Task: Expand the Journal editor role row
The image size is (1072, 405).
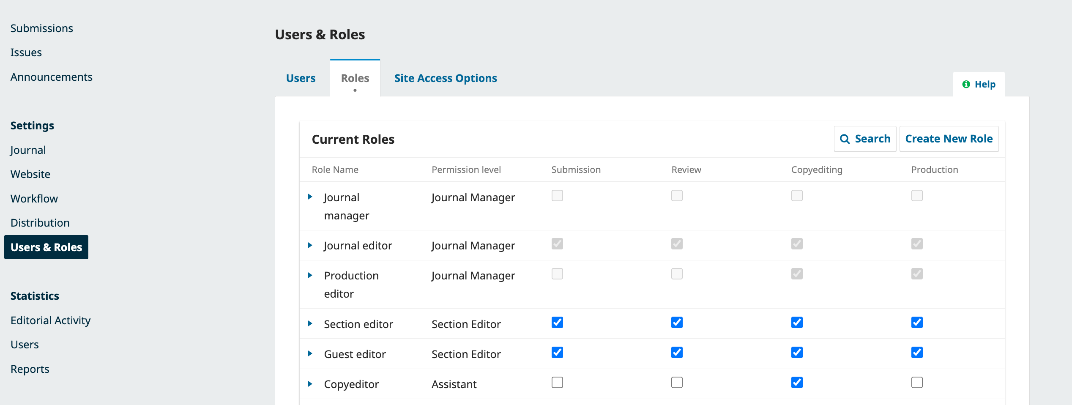Action: click(310, 245)
